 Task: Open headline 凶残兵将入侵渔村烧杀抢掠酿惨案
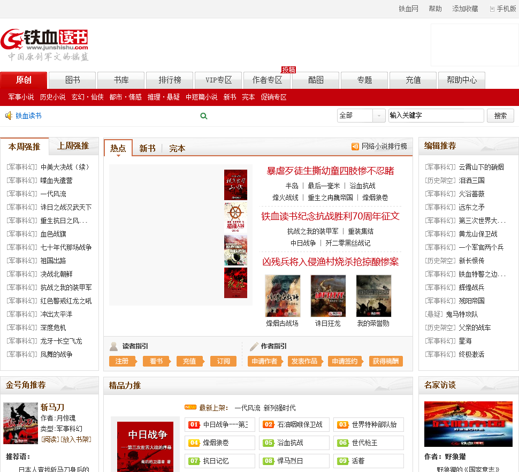pyautogui.click(x=330, y=262)
